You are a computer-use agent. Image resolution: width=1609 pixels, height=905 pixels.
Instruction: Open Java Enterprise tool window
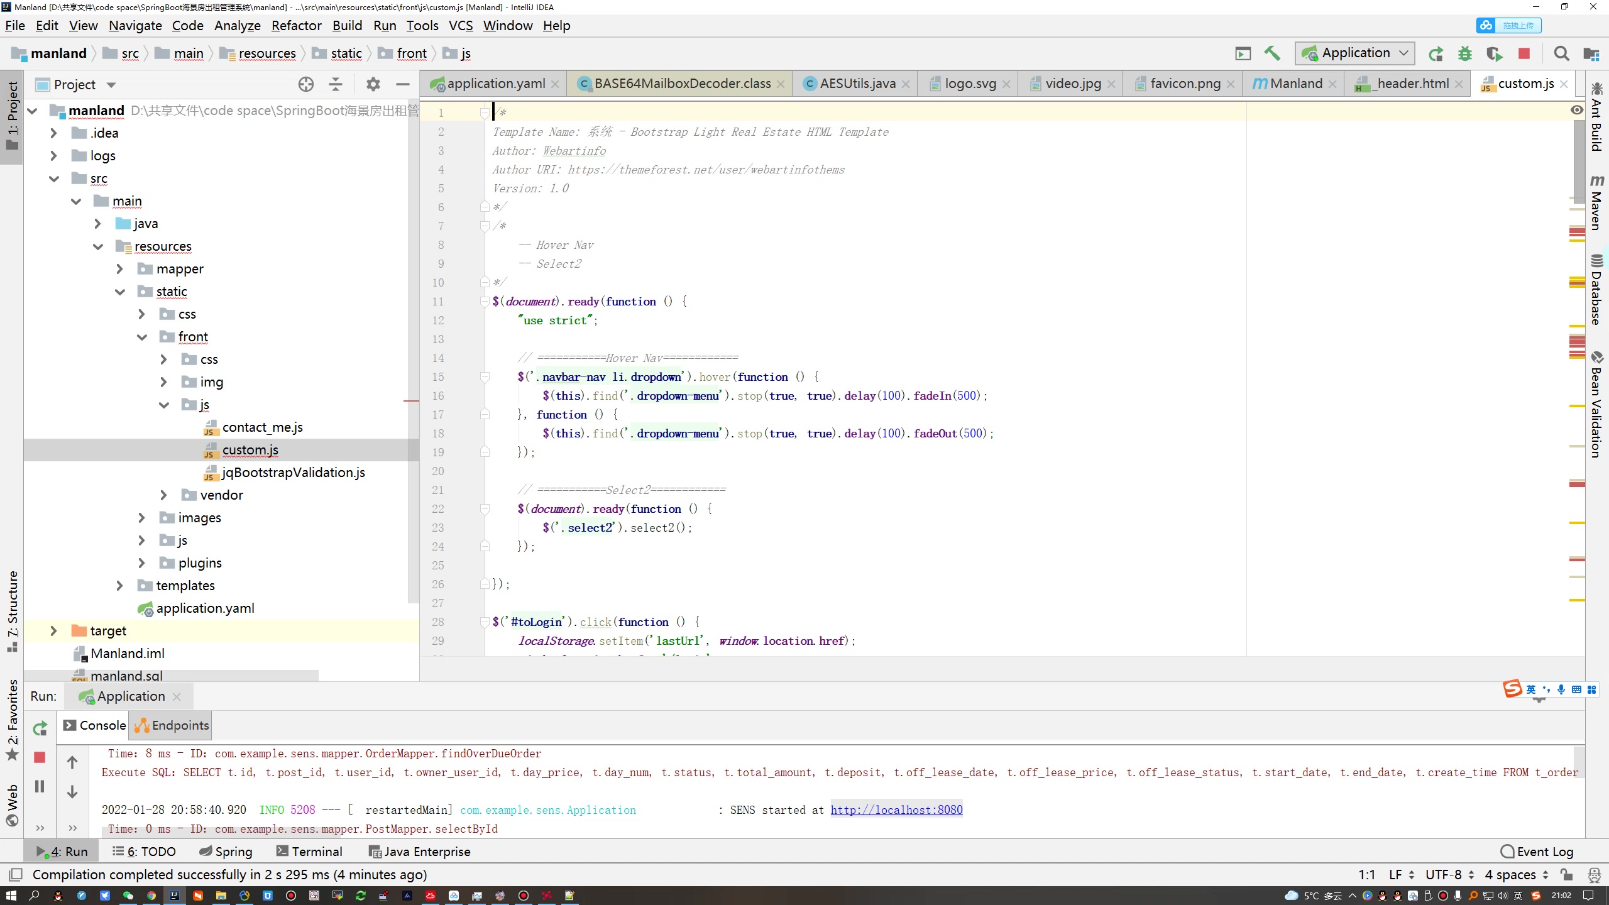click(x=419, y=852)
